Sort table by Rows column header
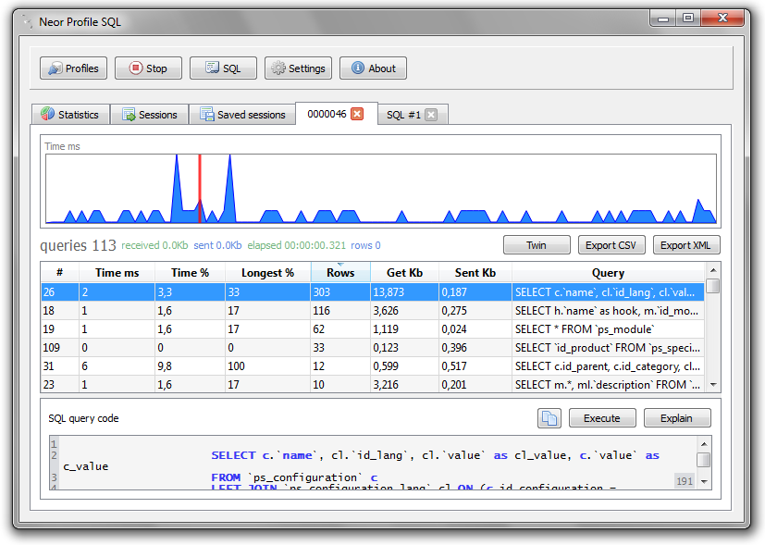The image size is (765, 545). [340, 273]
